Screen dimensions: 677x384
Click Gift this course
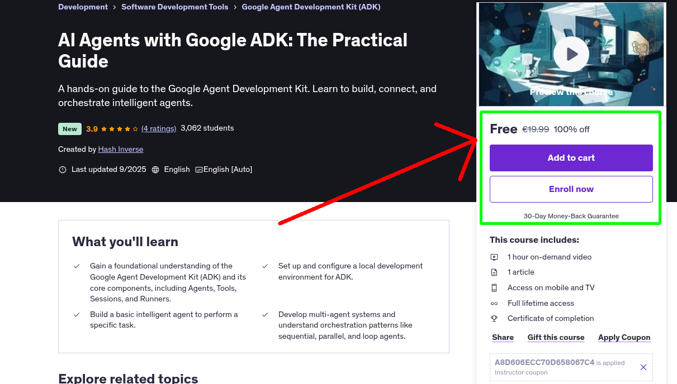(x=556, y=337)
